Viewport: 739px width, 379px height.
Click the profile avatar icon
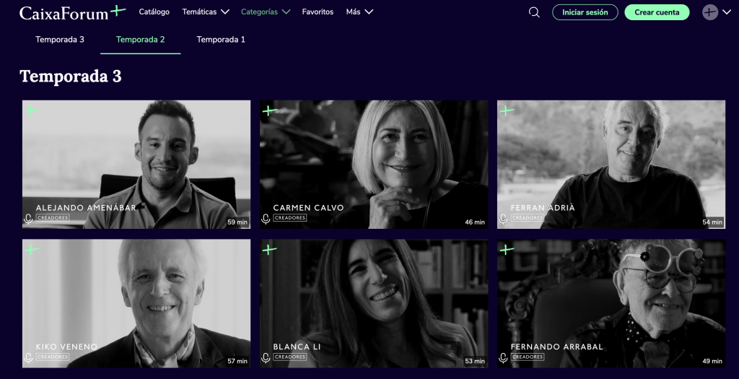tap(710, 12)
